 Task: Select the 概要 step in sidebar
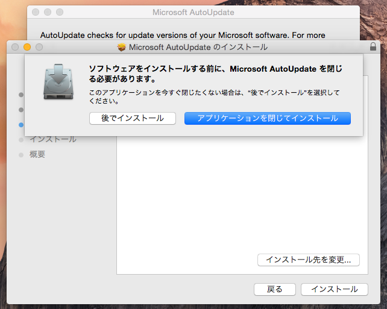37,154
